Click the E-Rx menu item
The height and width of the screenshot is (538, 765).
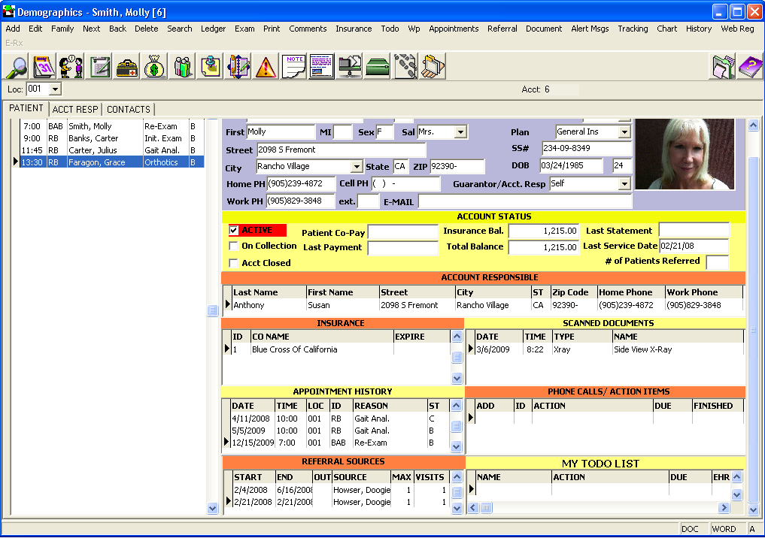coord(14,43)
